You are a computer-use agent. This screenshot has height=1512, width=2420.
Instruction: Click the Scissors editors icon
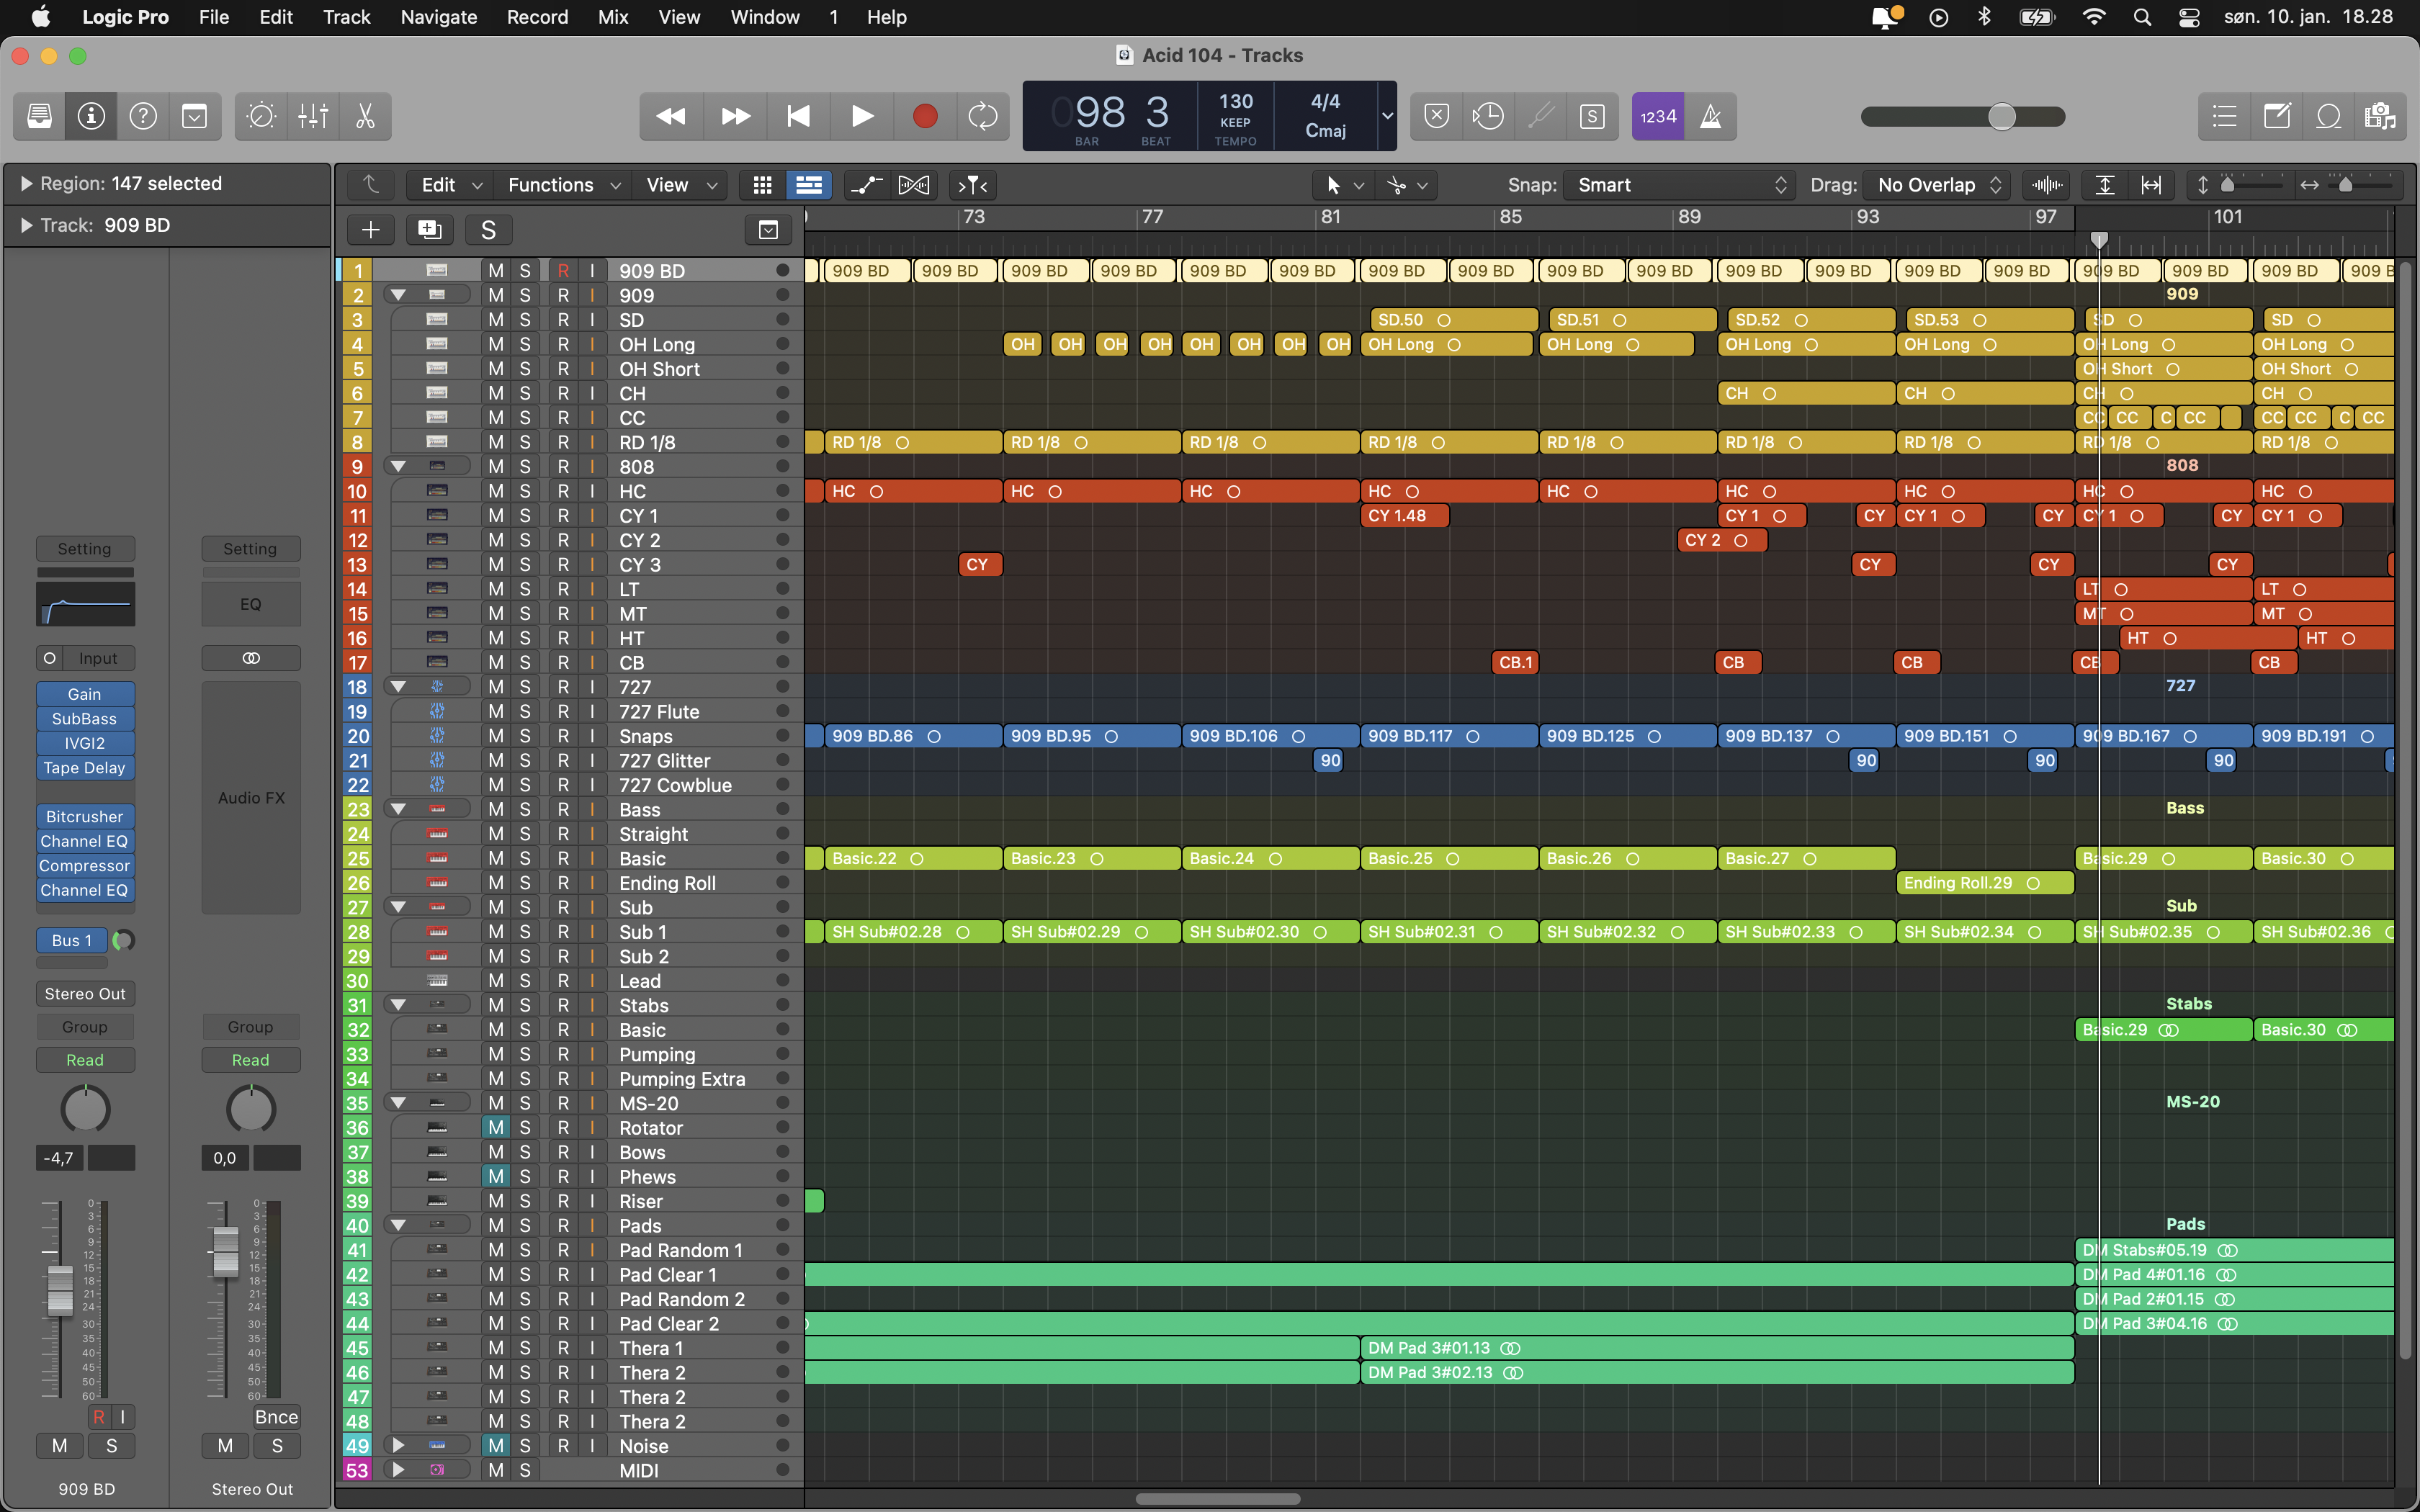pos(365,117)
